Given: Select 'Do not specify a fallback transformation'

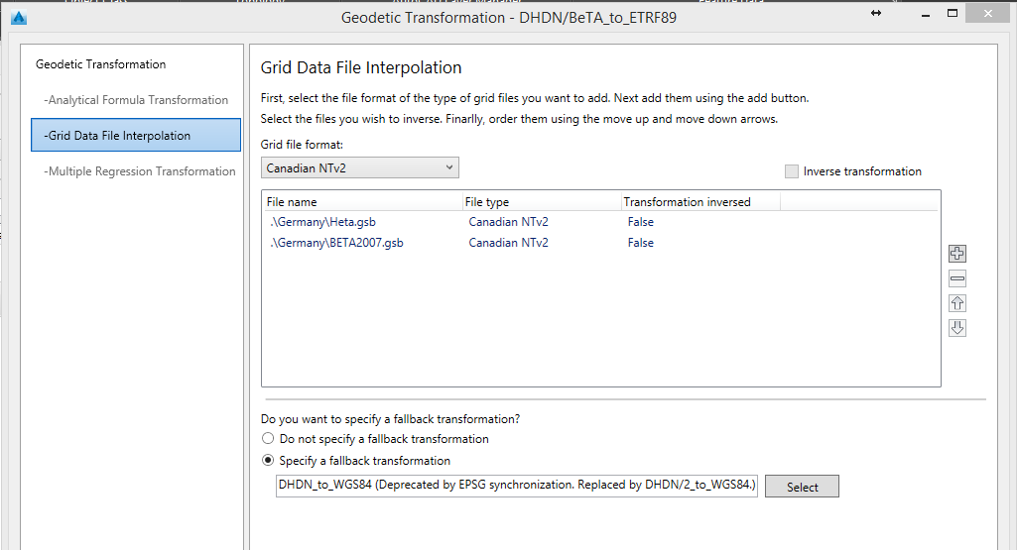Looking at the screenshot, I should point(268,439).
